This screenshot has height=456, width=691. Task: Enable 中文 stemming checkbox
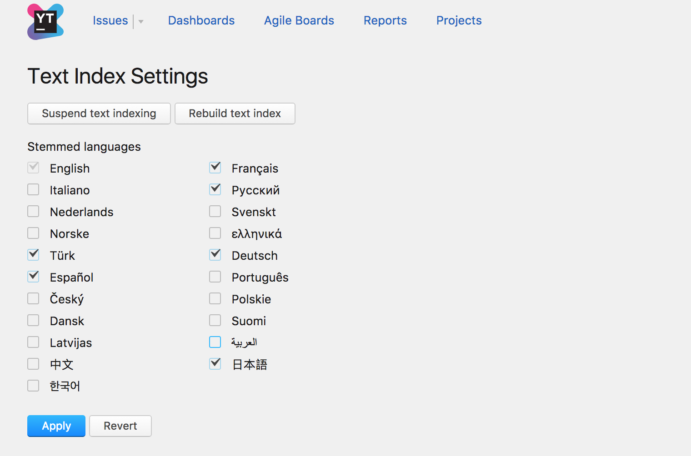(33, 364)
